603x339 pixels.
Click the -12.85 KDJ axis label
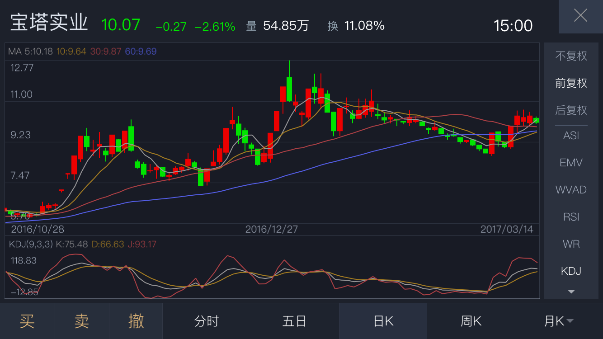point(24,292)
